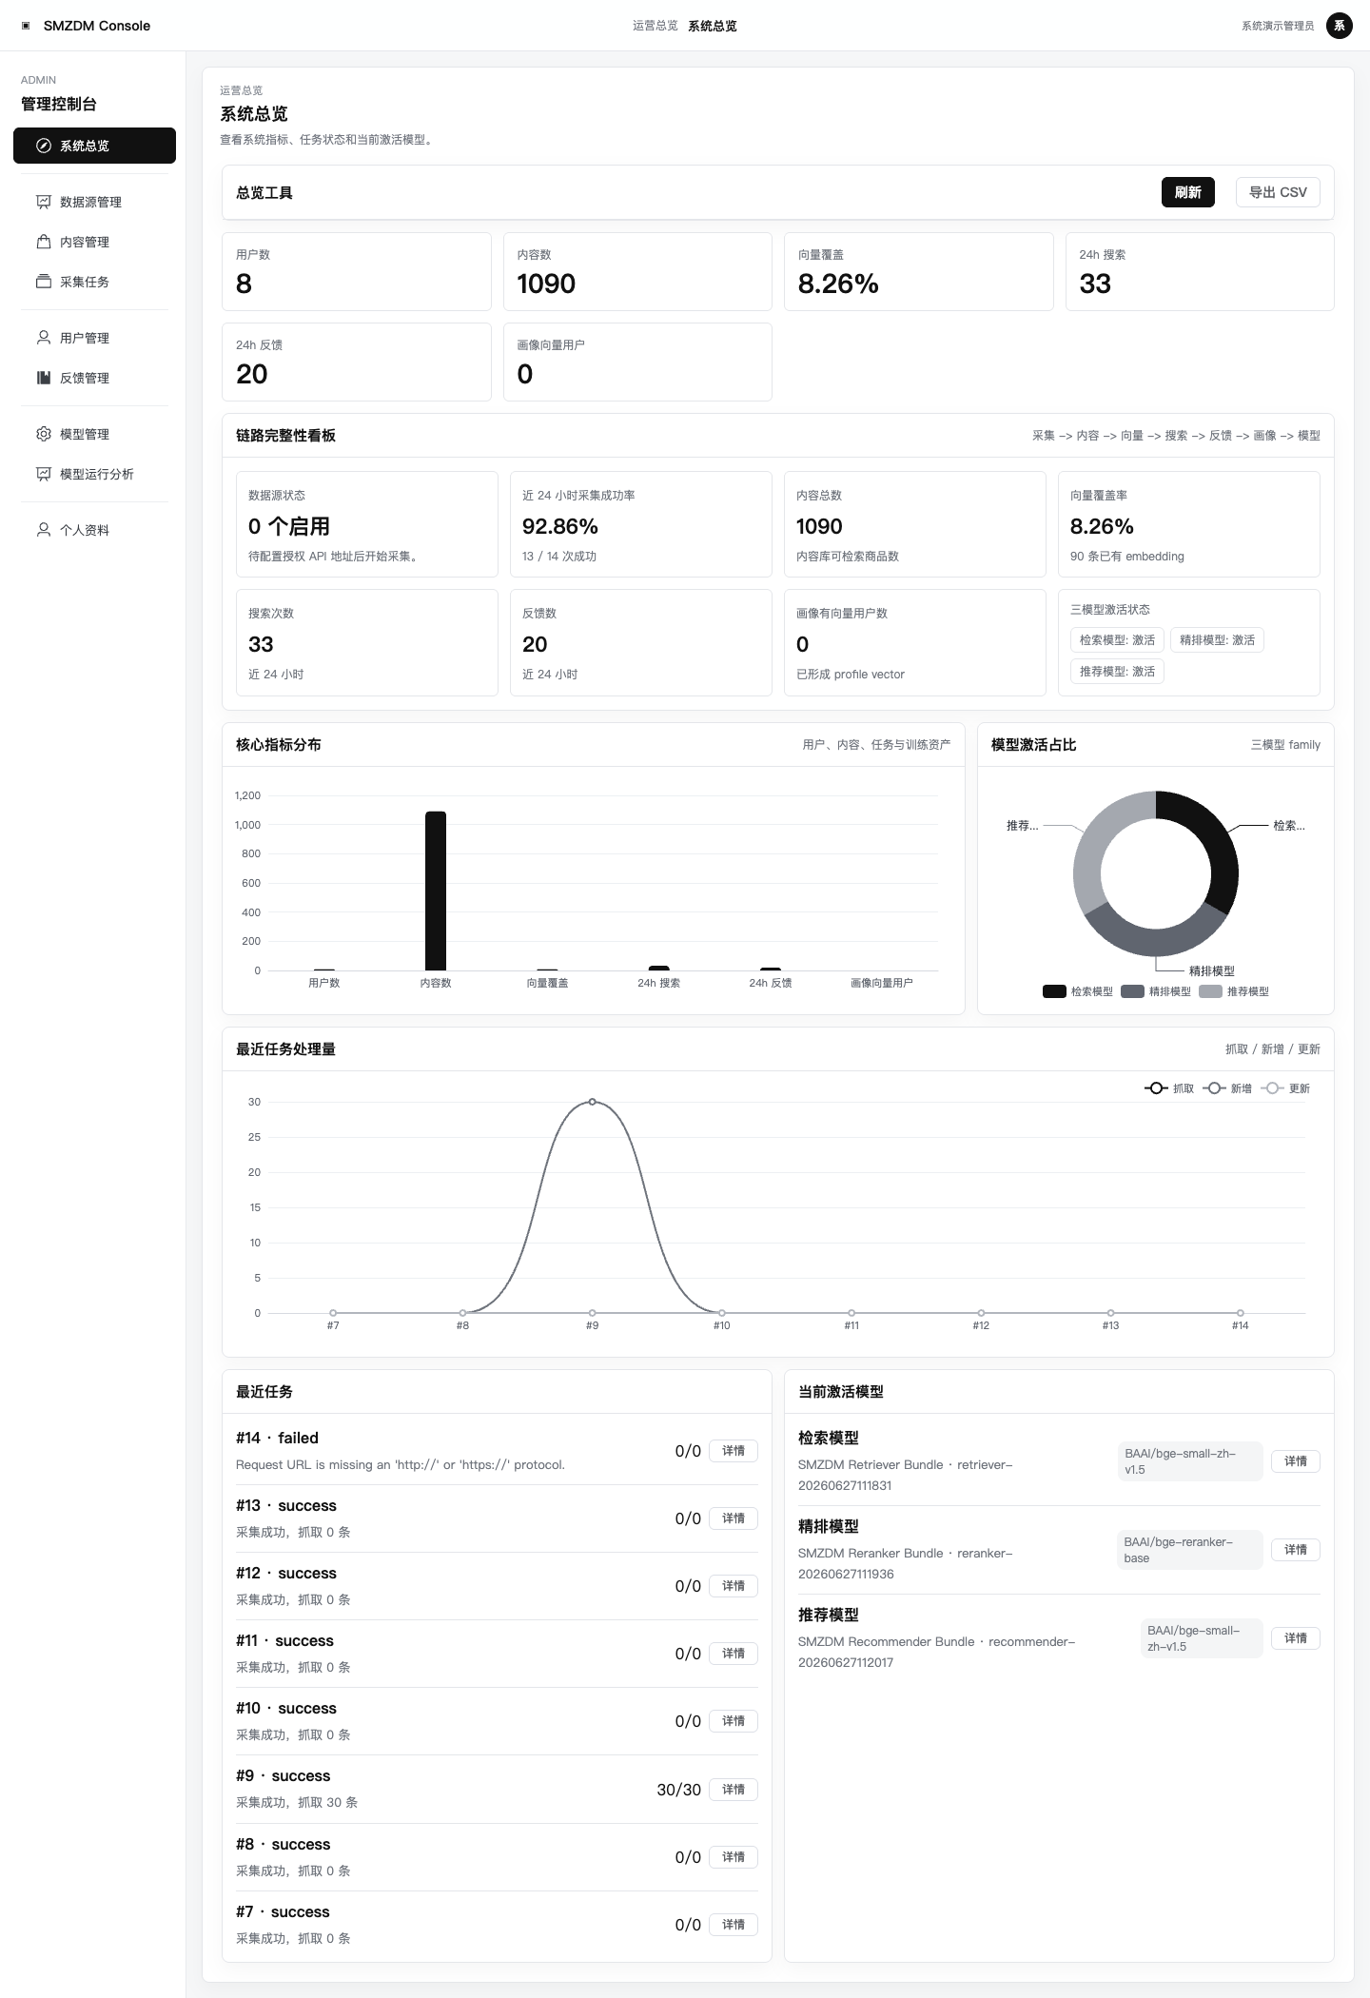Click the peak data point at #9
The image size is (1370, 1998).
(593, 1102)
